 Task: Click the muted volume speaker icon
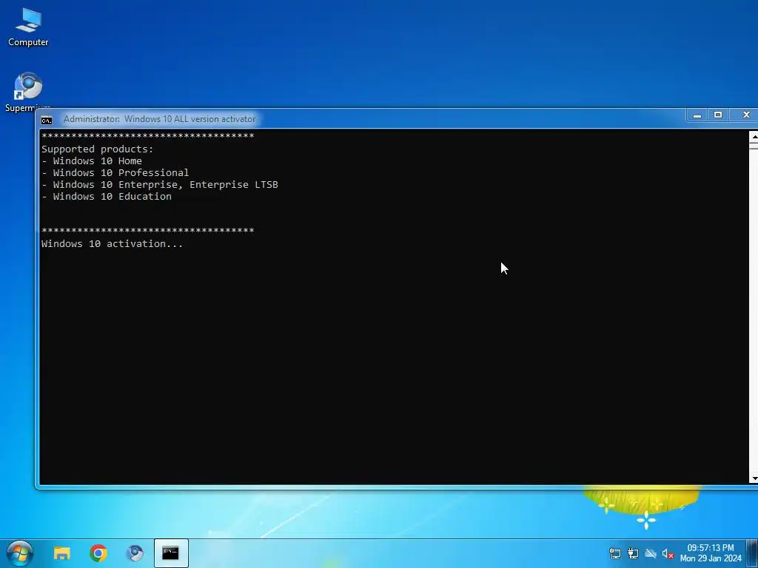668,553
